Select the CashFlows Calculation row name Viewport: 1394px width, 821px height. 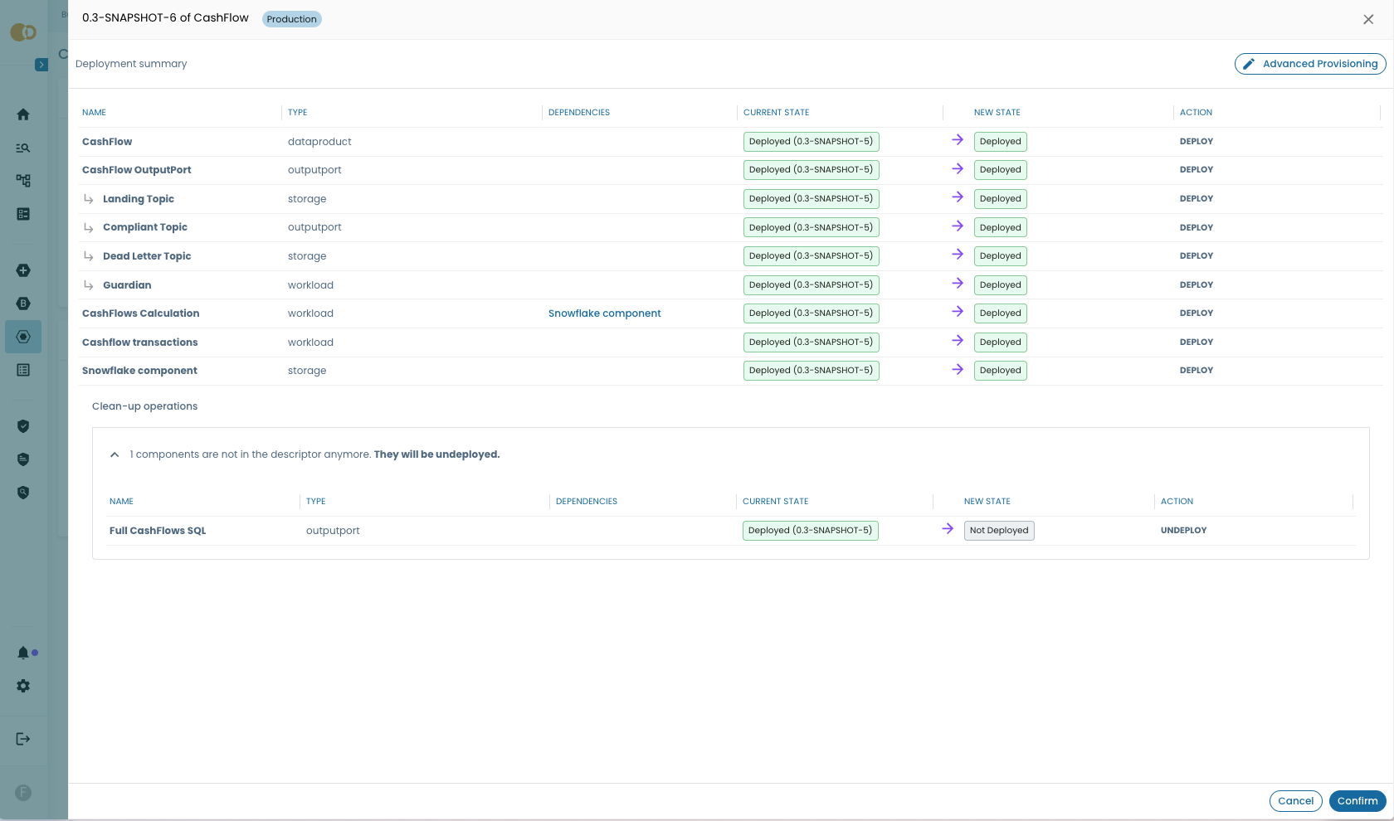coord(141,313)
